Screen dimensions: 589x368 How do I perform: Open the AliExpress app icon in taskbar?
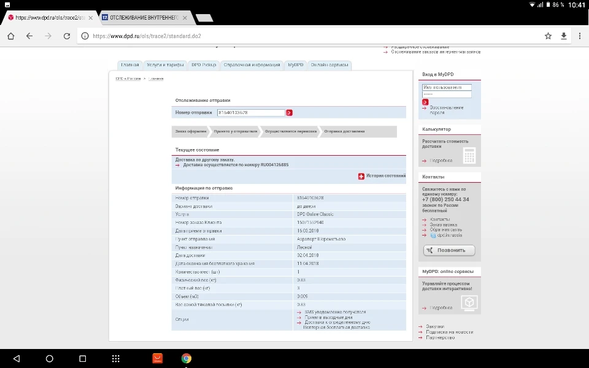click(x=158, y=358)
